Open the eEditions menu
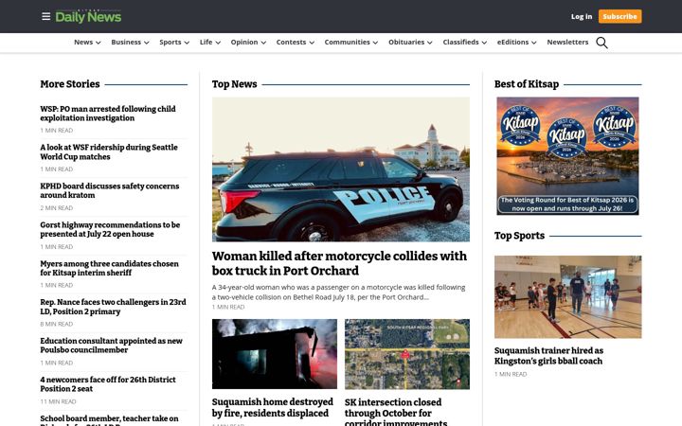 tap(517, 43)
